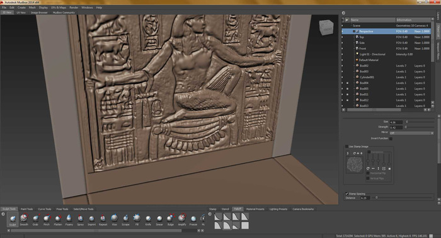Choose the flat square falloff preset

(x=245, y=225)
